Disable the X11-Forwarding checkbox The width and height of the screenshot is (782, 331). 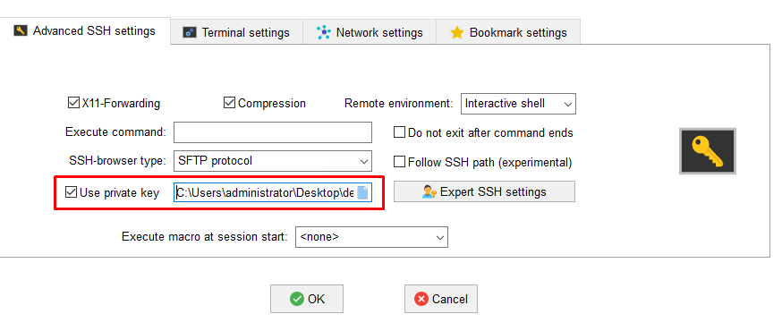(x=73, y=103)
